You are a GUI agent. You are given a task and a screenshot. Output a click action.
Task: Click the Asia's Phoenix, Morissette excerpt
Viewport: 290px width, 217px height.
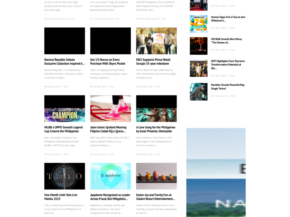click(x=154, y=141)
